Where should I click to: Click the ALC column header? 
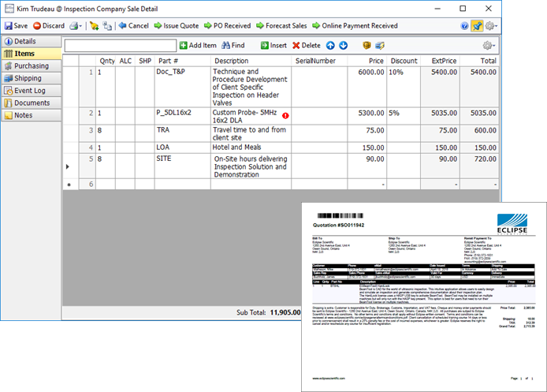125,61
